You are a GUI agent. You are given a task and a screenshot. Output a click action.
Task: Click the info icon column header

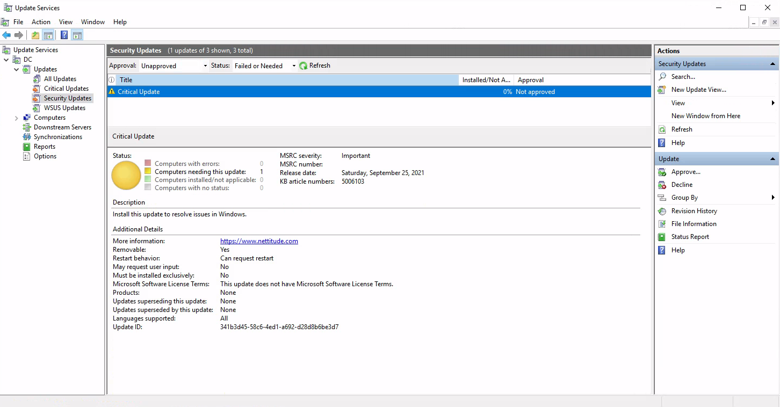click(x=112, y=80)
